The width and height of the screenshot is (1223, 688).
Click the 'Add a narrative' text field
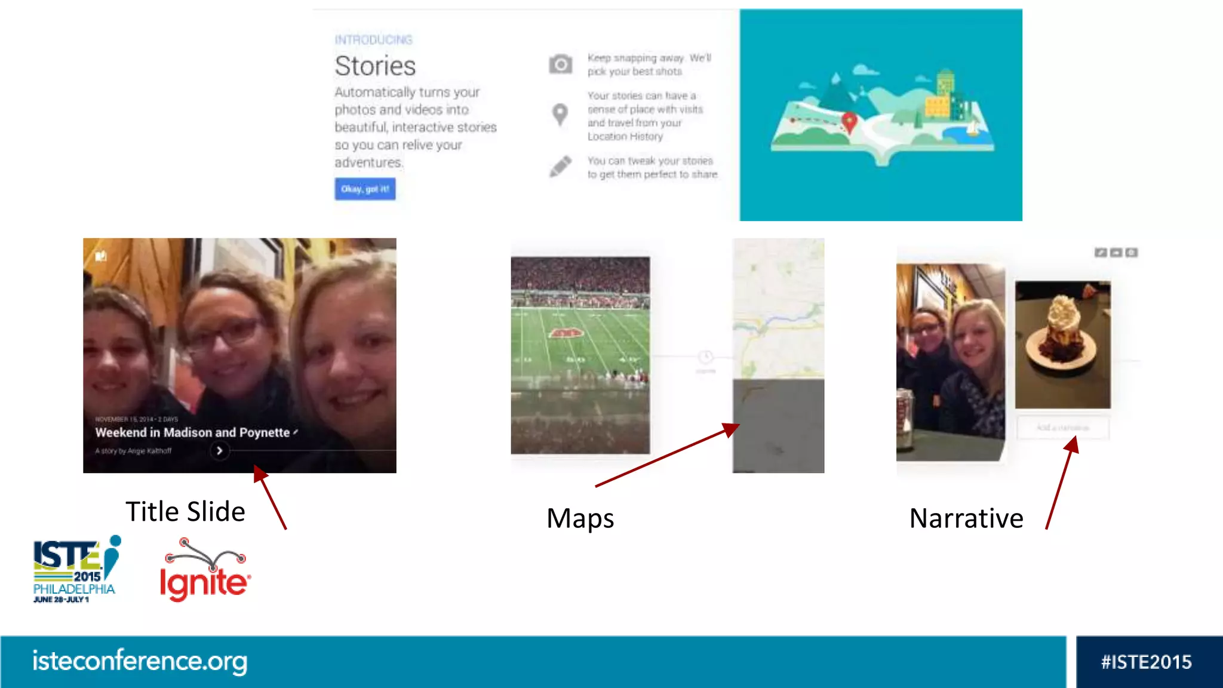(x=1063, y=428)
